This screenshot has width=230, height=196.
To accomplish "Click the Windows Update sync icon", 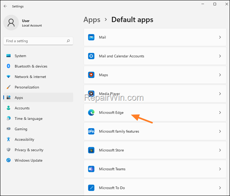I will click(x=9, y=160).
